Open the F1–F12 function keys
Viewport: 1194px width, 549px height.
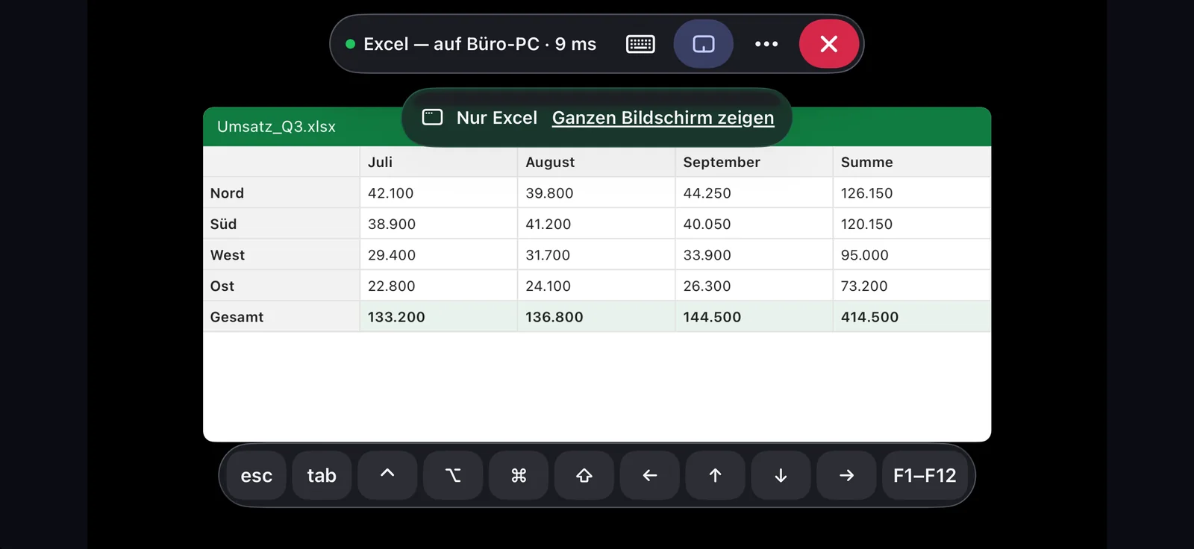tap(925, 475)
